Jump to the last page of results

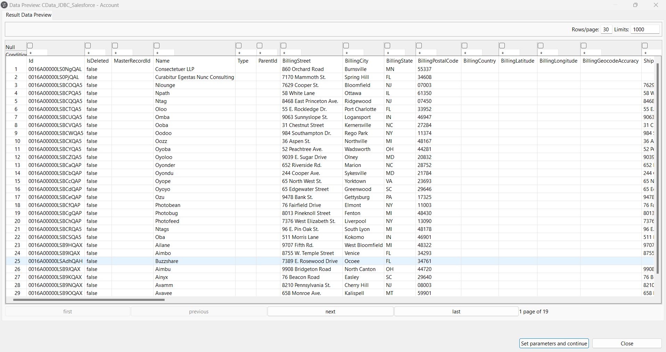pos(456,312)
